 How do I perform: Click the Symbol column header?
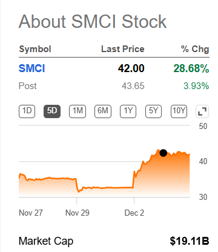(35, 49)
